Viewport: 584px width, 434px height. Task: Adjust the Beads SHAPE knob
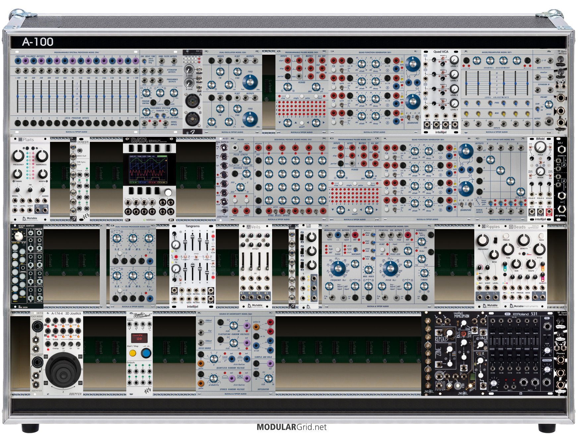click(531, 264)
